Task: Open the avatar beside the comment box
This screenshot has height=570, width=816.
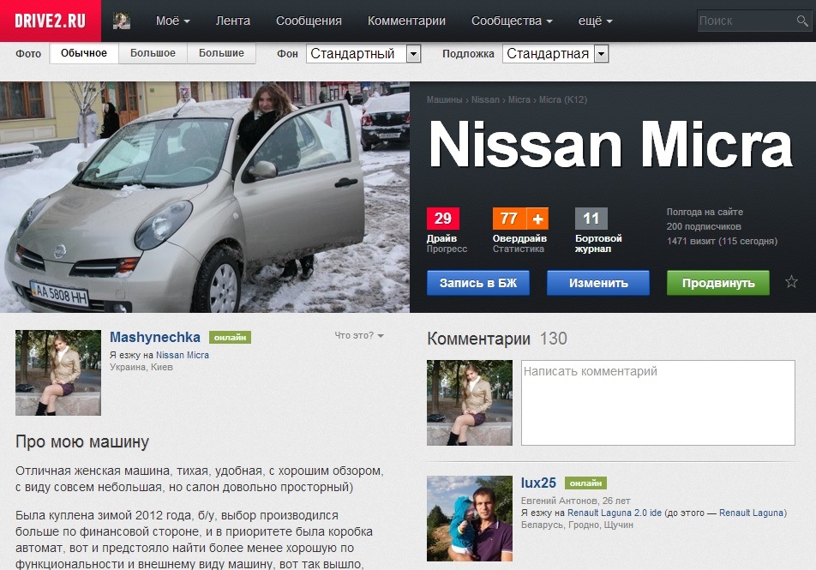Action: pyautogui.click(x=470, y=402)
